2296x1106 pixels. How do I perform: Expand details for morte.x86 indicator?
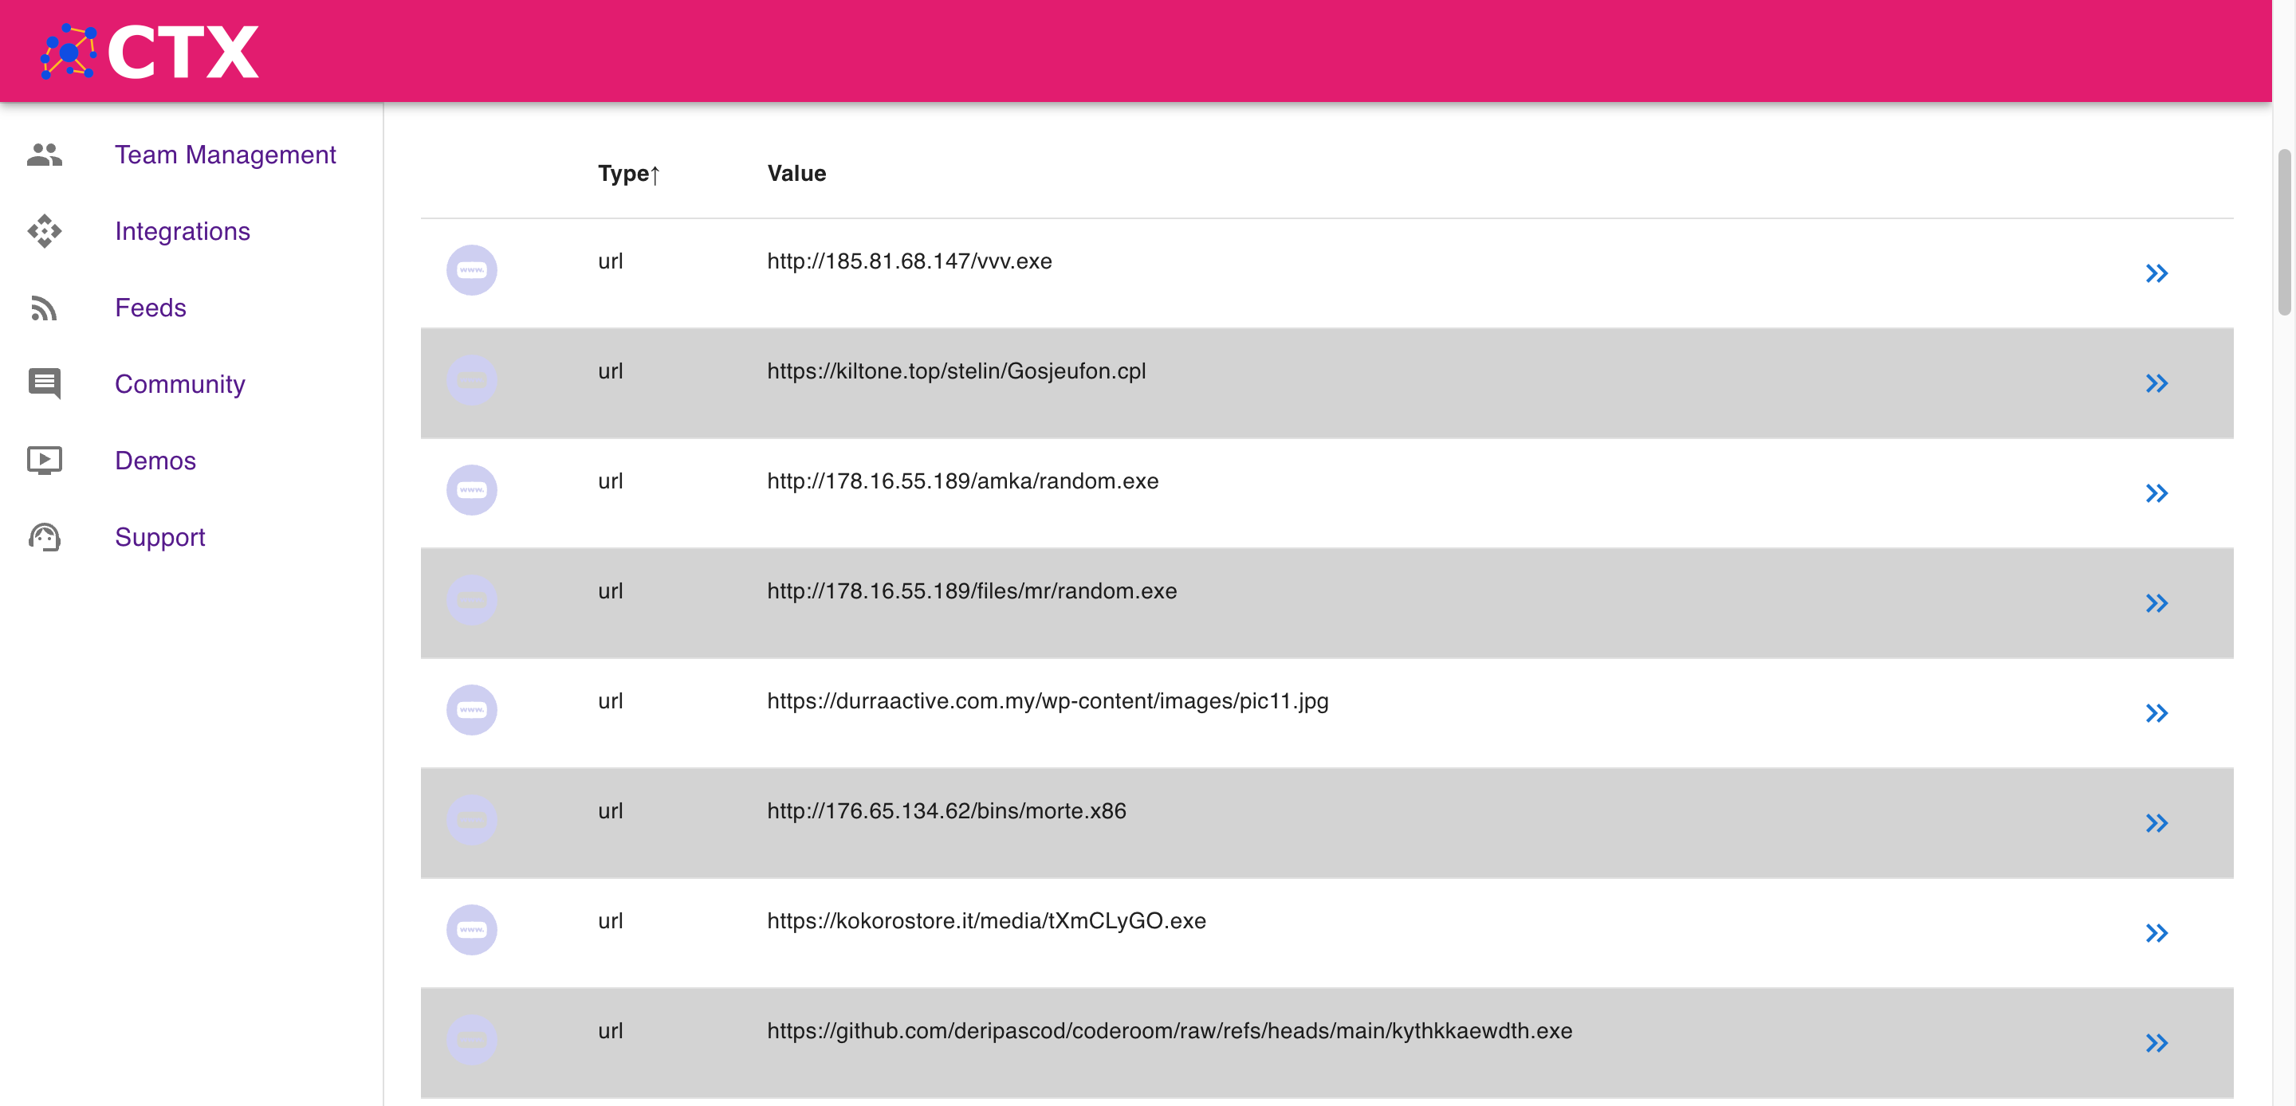(x=2158, y=822)
